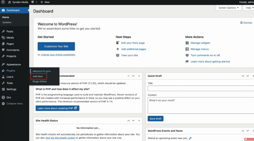Click the Dismiss circle-x icon

point(241,23)
